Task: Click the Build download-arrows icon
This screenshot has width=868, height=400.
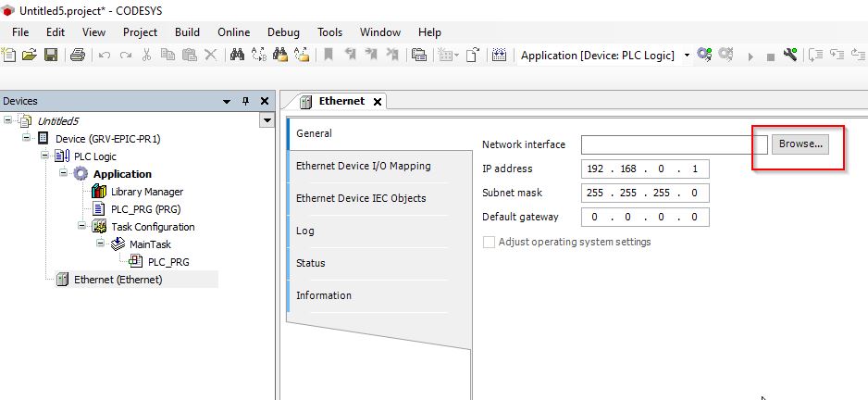Action: click(x=500, y=55)
